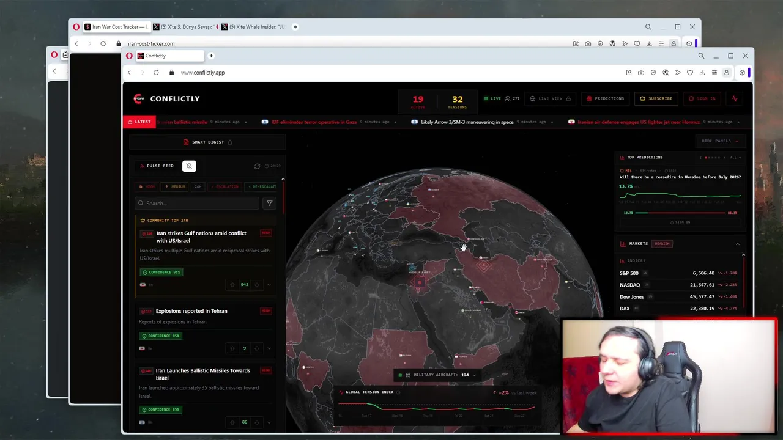Expand the Iran Launches Ballistic Missiles card

click(x=269, y=422)
